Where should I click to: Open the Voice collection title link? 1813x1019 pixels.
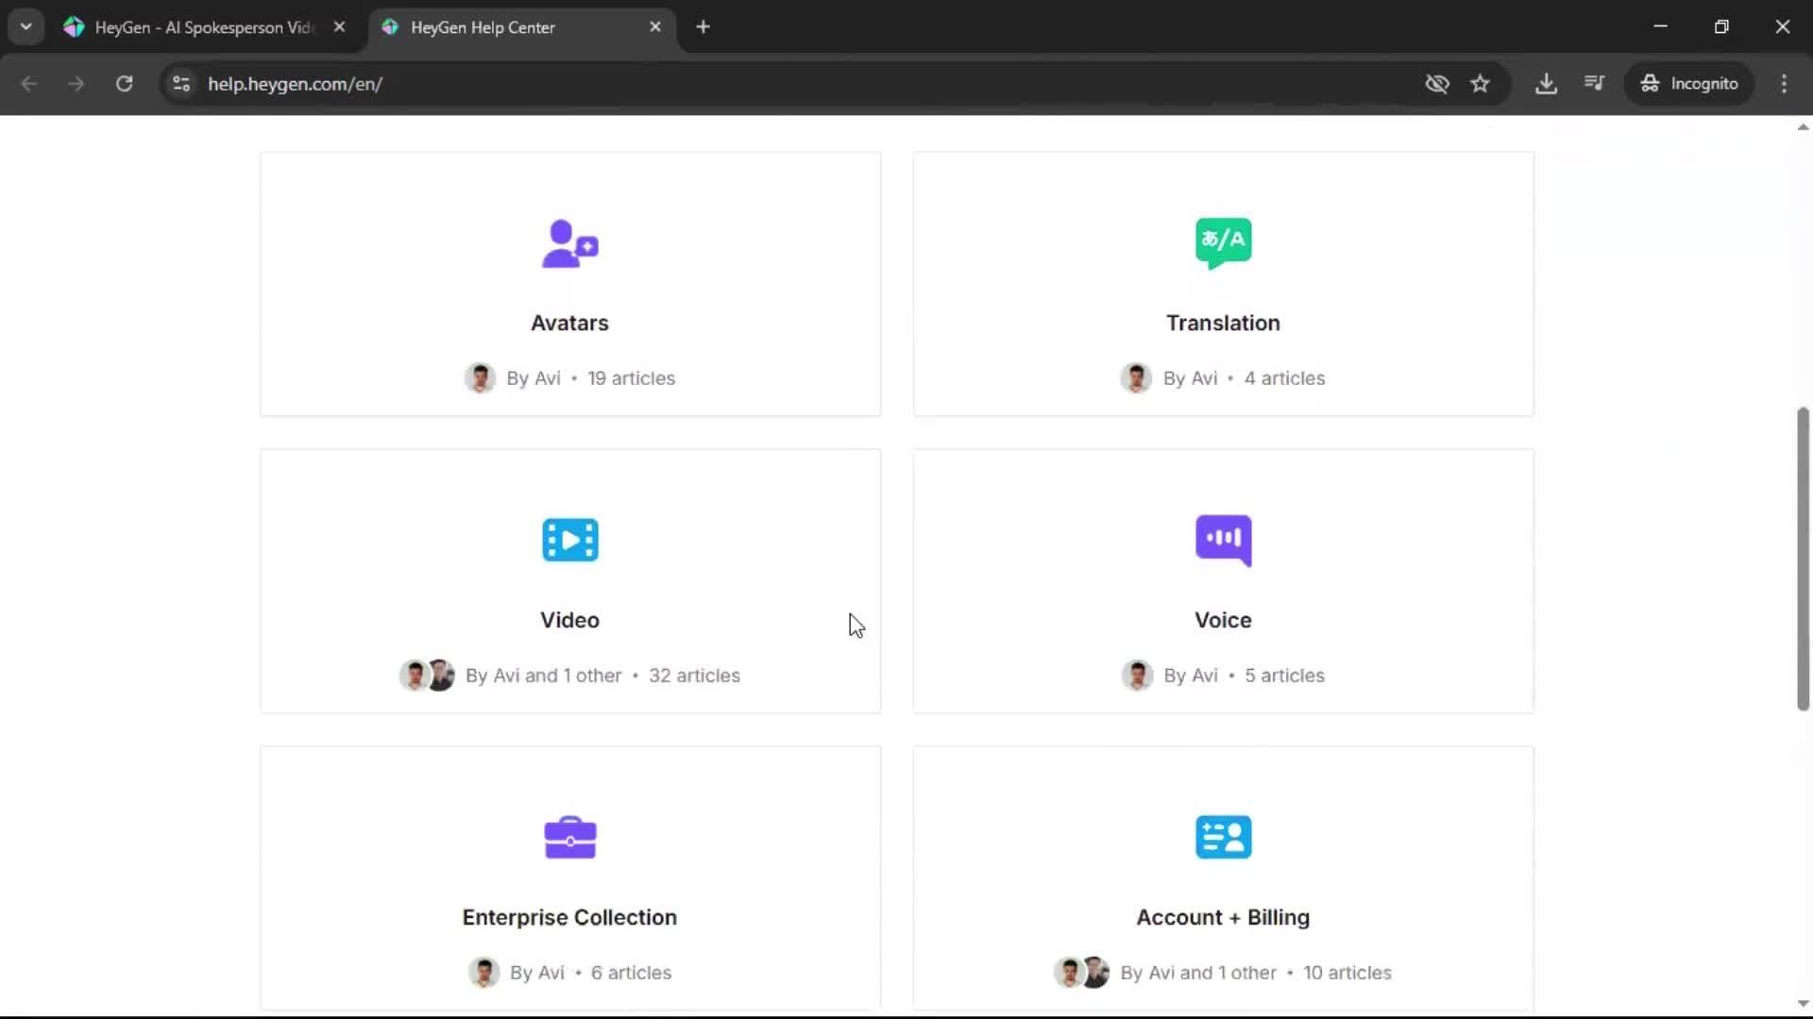(1223, 620)
